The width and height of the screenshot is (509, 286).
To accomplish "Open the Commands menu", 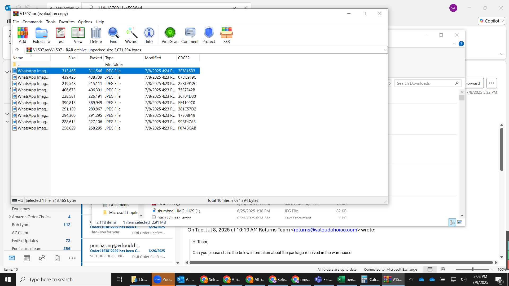I will pyautogui.click(x=32, y=22).
